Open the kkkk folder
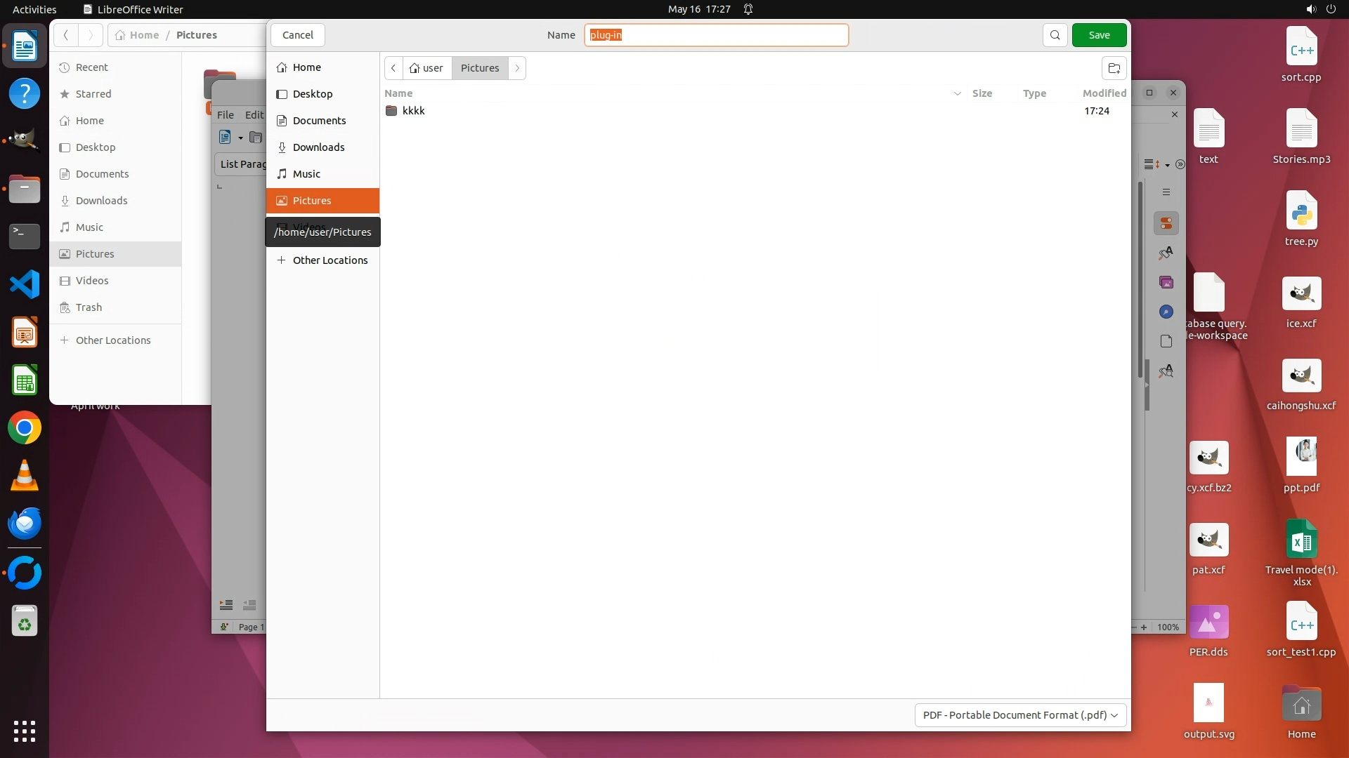Screen dimensions: 1349x758 coord(413,111)
